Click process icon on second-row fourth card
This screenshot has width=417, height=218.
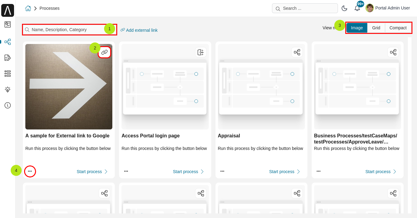393,193
